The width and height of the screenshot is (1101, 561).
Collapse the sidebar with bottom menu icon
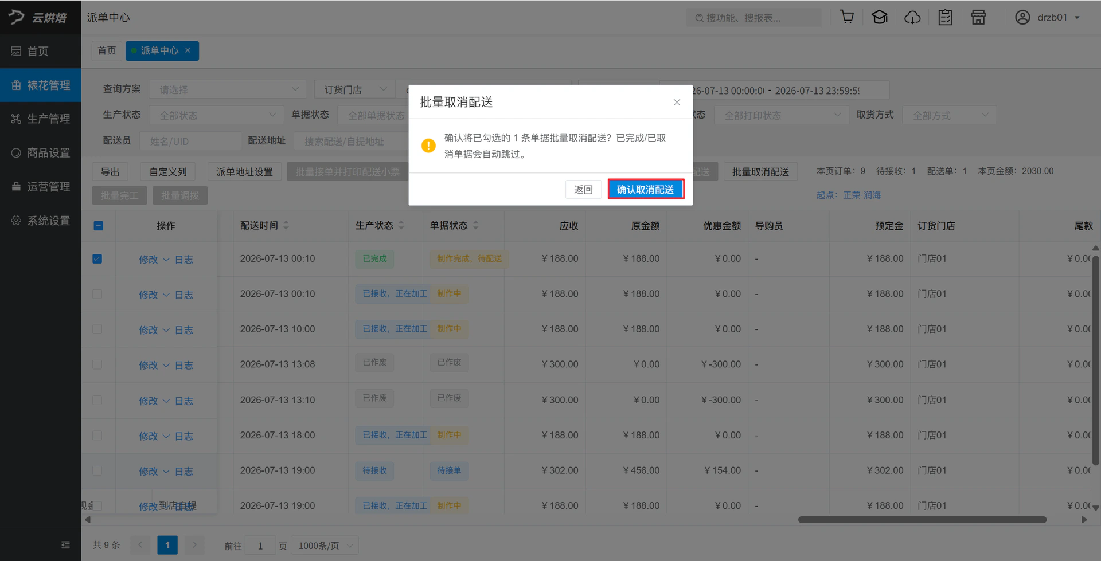coord(65,544)
